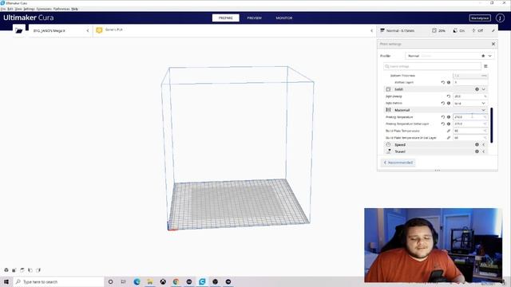Open the Generic PLA material icon
This screenshot has height=287, width=511.
pyautogui.click(x=99, y=30)
